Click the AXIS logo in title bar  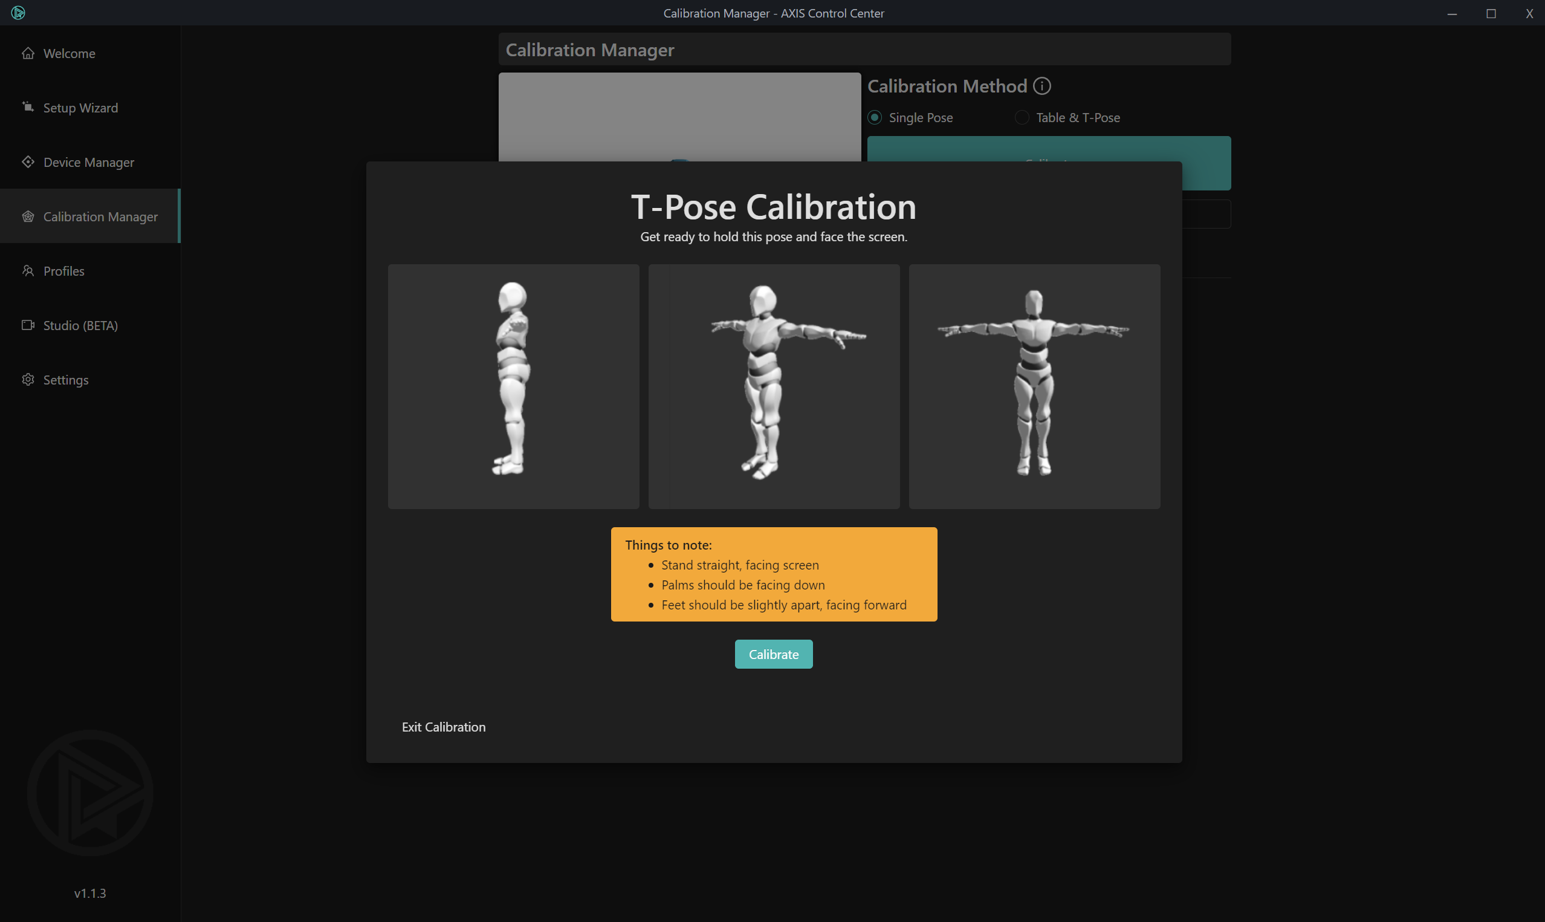tap(18, 13)
